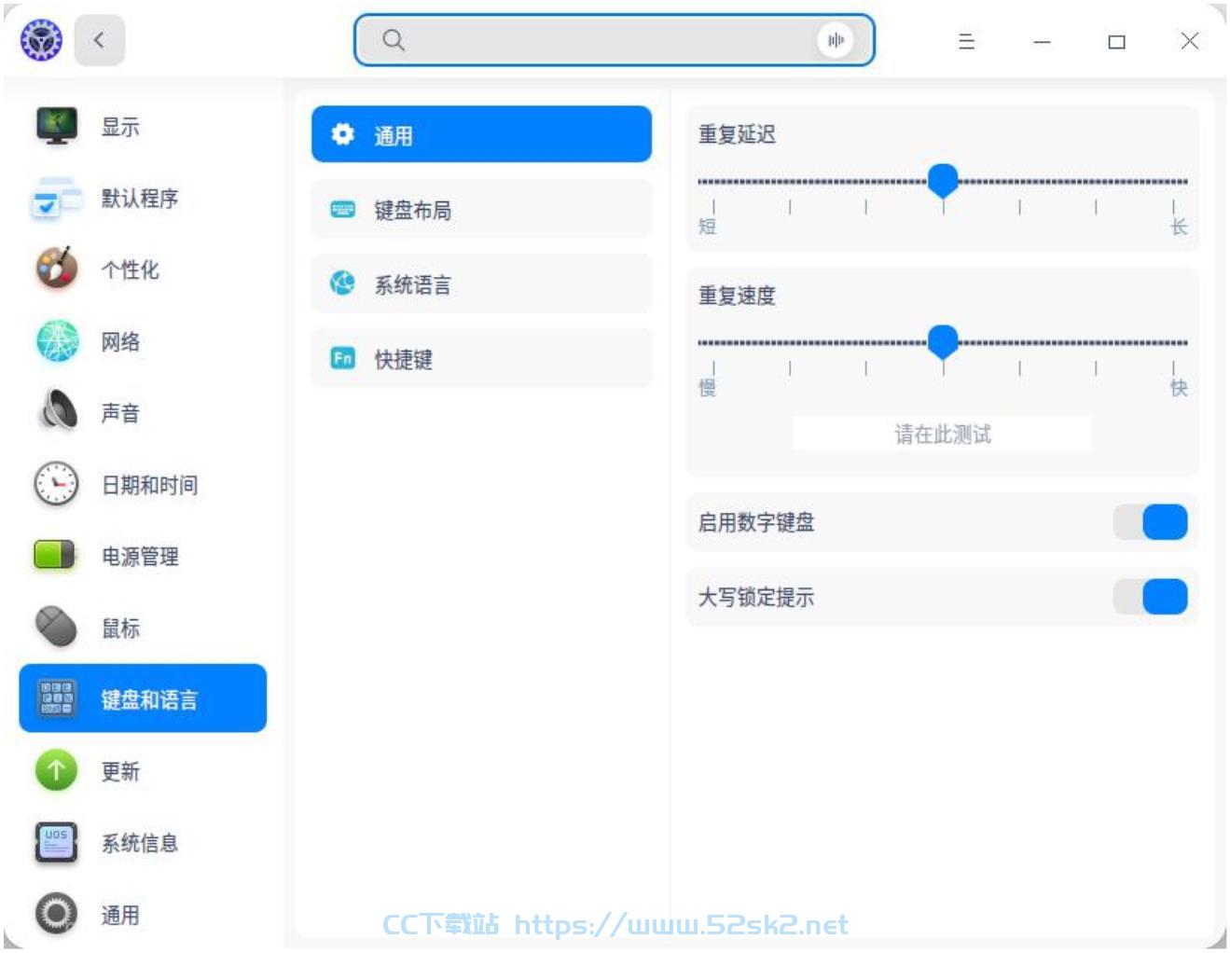
Task: Minimize the control center window
Action: coord(1042,41)
